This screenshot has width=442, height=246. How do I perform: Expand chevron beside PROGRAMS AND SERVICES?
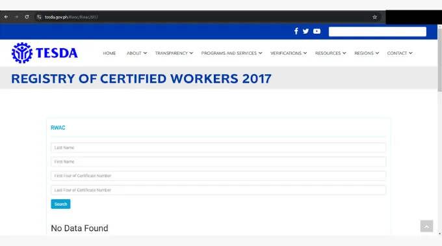click(260, 53)
